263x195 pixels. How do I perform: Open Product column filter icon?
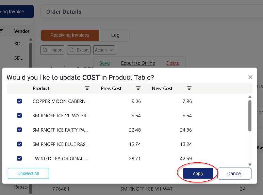[87, 88]
